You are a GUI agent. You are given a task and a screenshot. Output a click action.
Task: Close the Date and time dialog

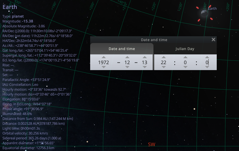[x=213, y=40]
